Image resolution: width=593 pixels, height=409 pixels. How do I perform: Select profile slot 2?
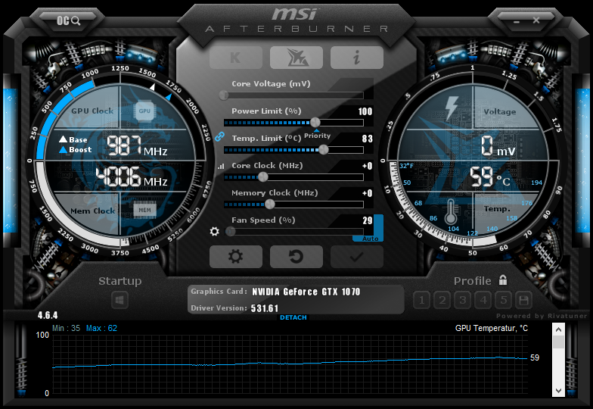[442, 300]
